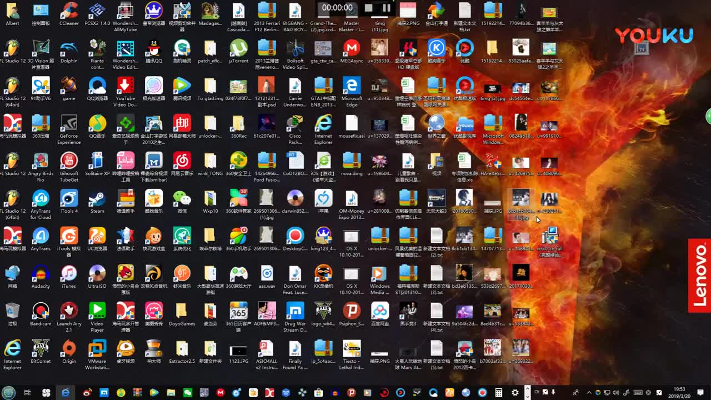Open Audacity
The image size is (711, 400).
[x=41, y=277]
